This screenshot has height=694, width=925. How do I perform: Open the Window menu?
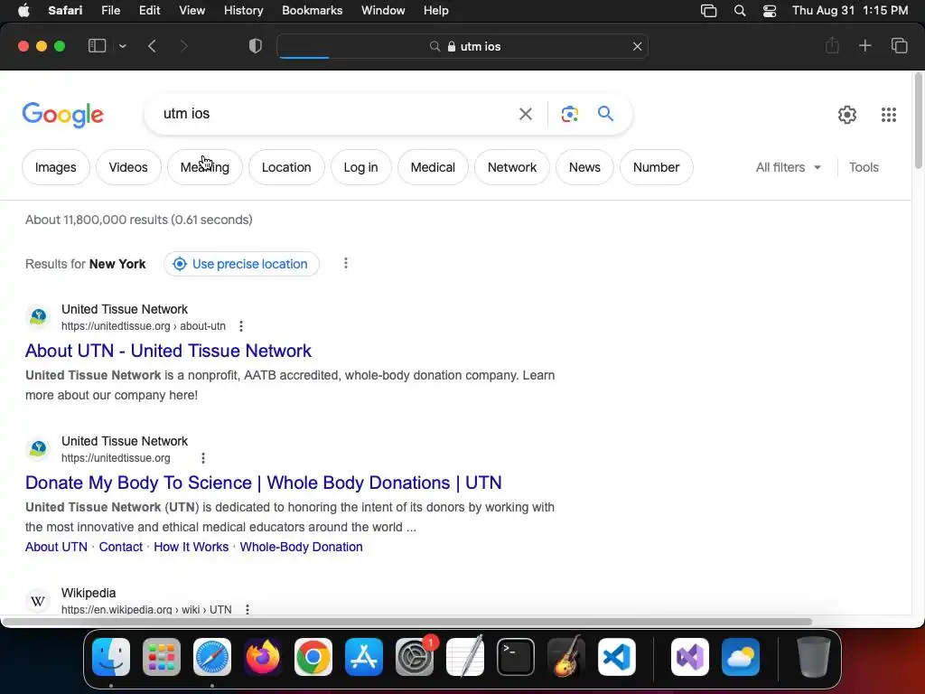click(383, 11)
